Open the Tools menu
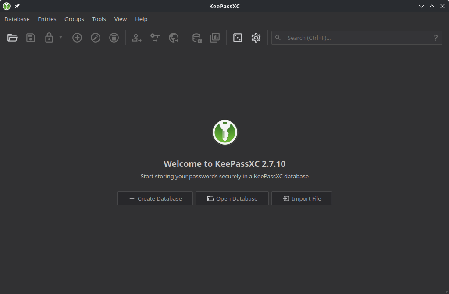Image resolution: width=449 pixels, height=294 pixels. point(99,19)
